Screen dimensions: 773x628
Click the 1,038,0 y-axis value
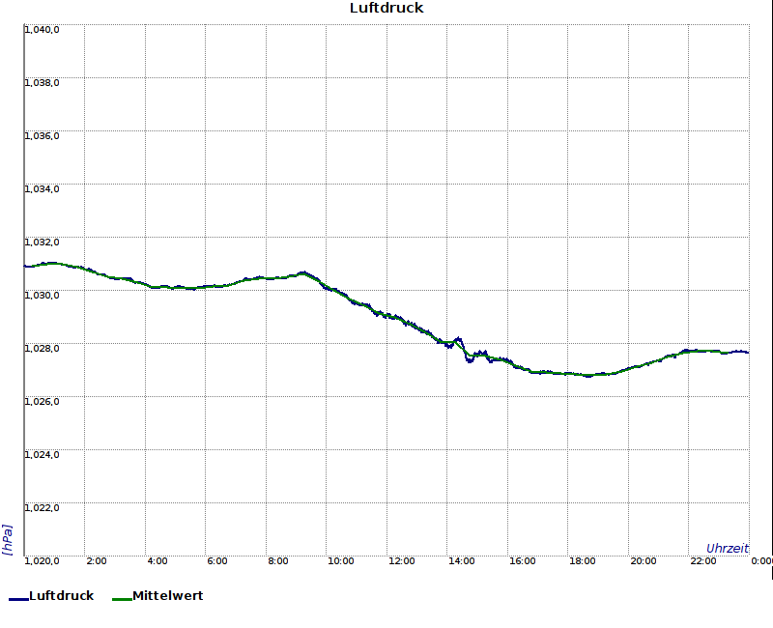coord(42,83)
